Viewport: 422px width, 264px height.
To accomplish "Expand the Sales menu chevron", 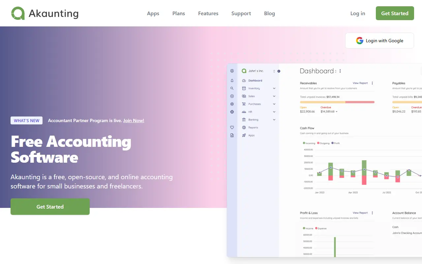I will 274,96.
